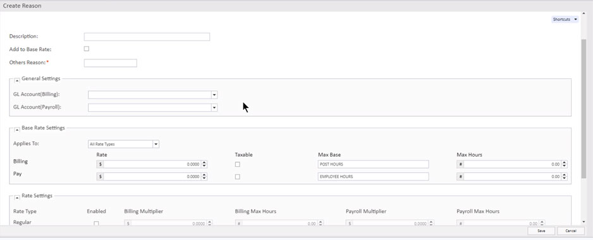Viewport: 593px width, 240px height.
Task: Click the Cancel button
Action: [x=571, y=231]
